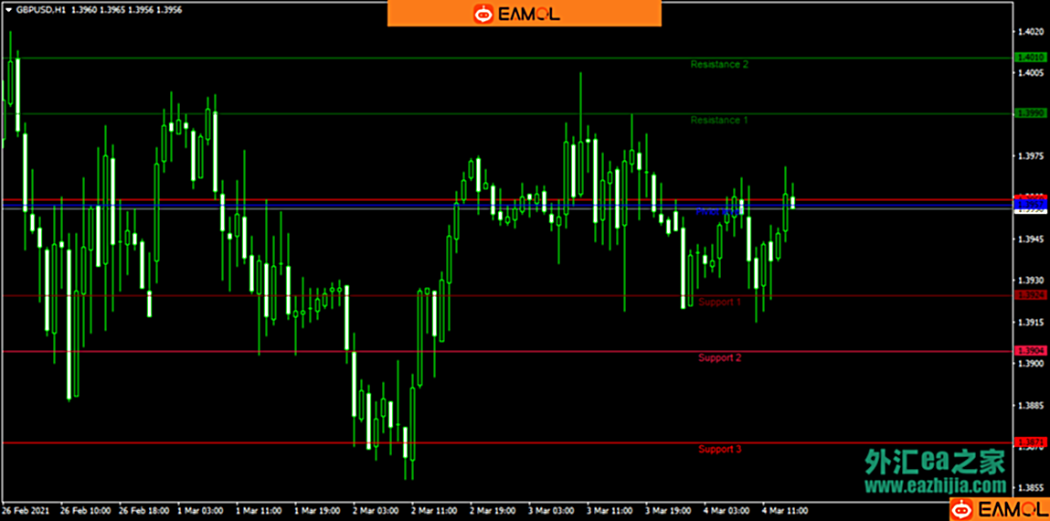Click the dark red 1.3924 price tag
The image size is (1050, 521).
coord(1031,295)
